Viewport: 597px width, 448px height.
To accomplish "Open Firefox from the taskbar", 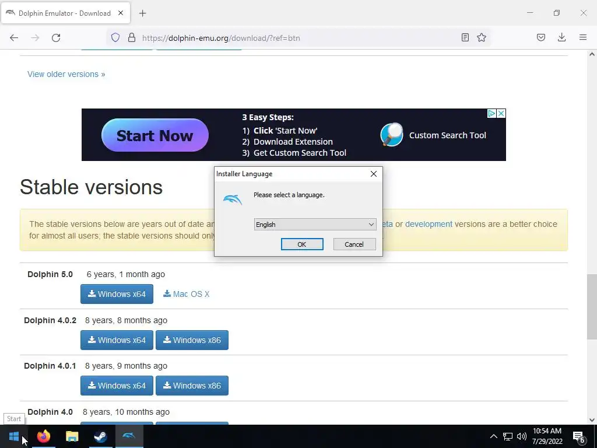I will (43, 436).
